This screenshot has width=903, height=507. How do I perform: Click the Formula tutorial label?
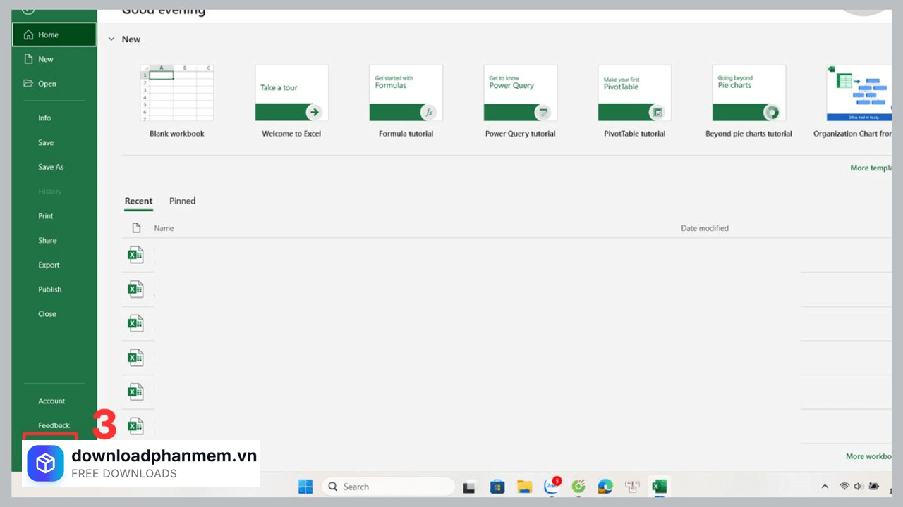point(406,134)
